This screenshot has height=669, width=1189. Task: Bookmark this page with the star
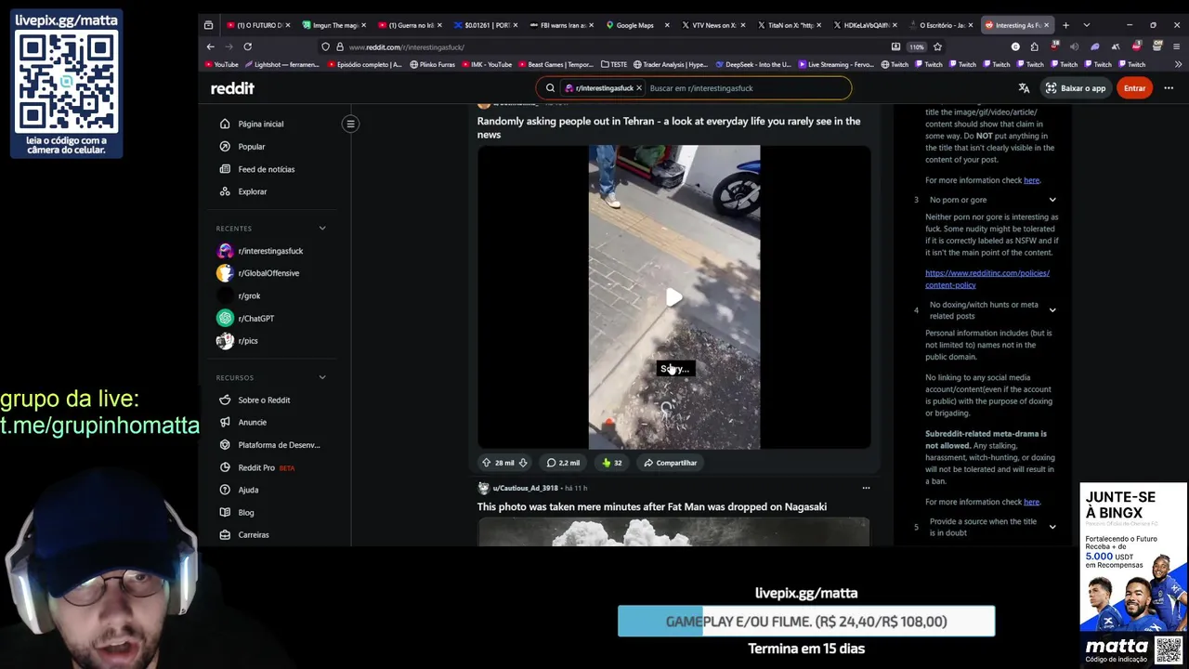point(937,46)
